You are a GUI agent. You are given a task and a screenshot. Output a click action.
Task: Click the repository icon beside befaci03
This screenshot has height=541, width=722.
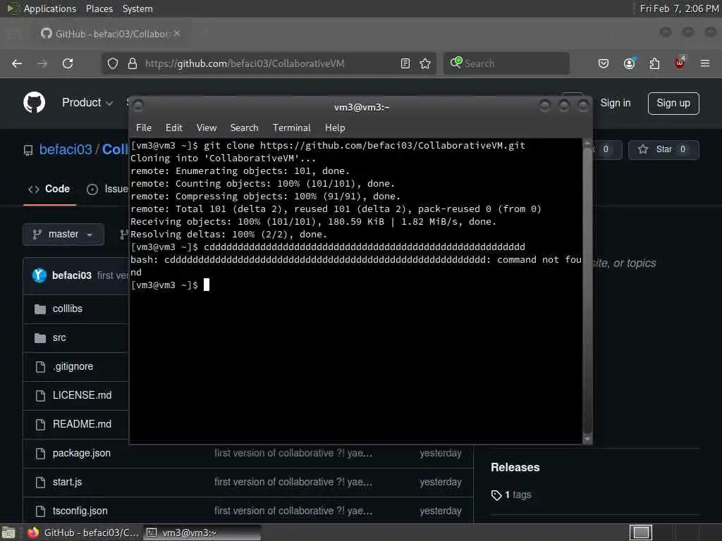[x=28, y=150]
